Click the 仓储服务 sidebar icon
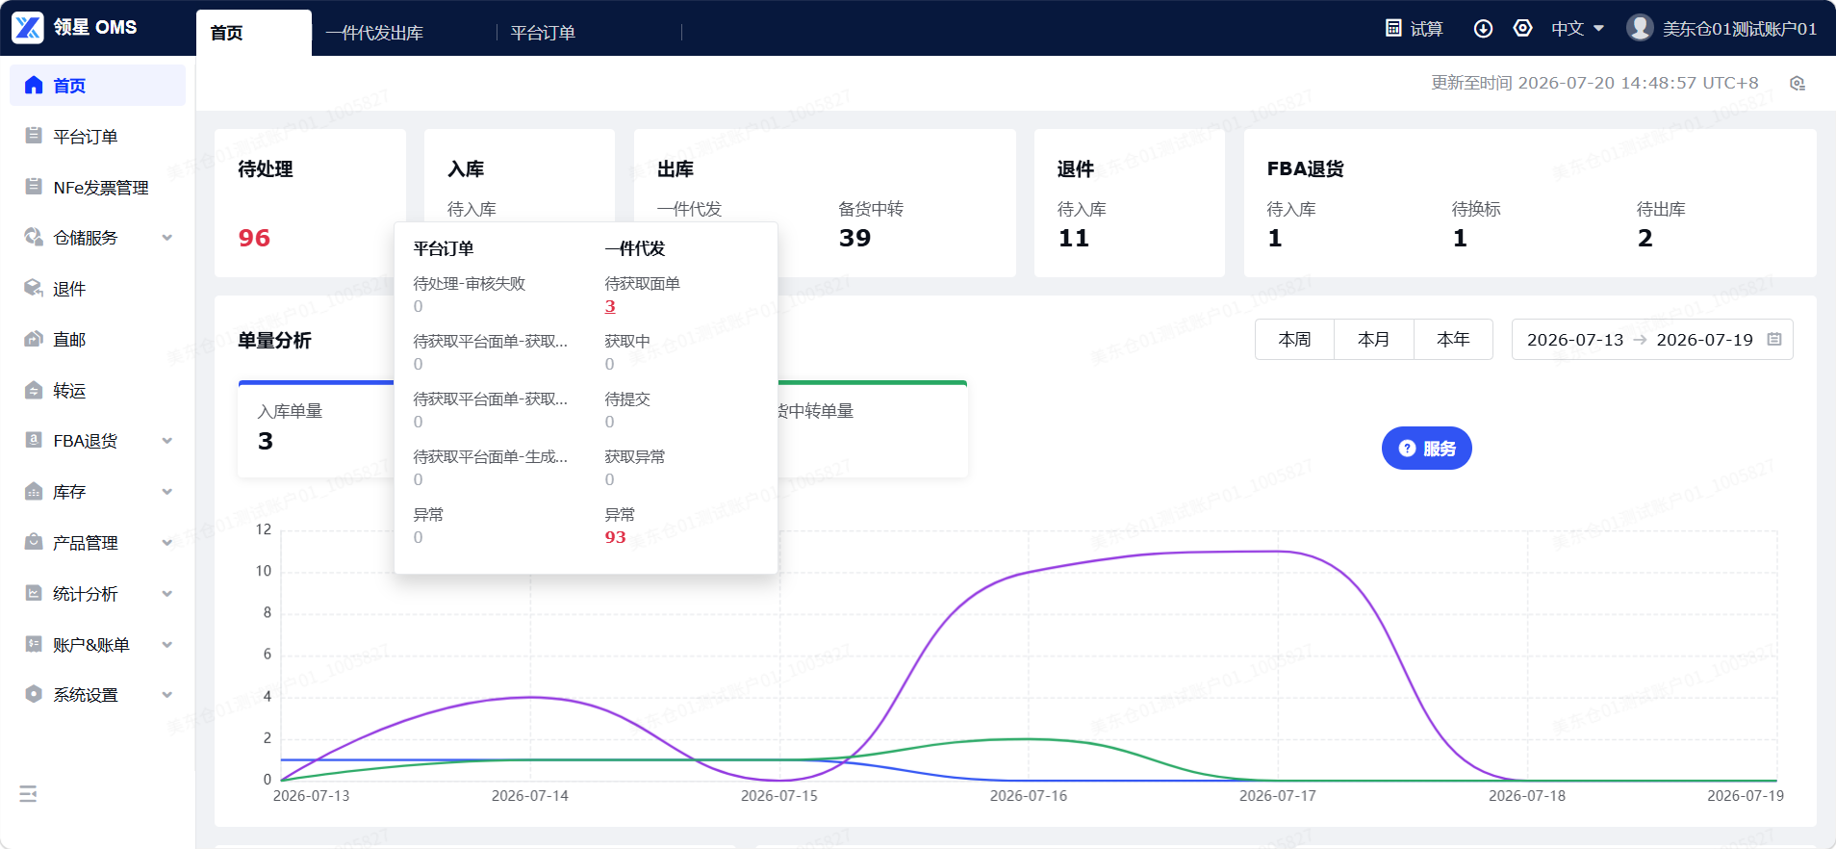The image size is (1836, 849). [34, 237]
